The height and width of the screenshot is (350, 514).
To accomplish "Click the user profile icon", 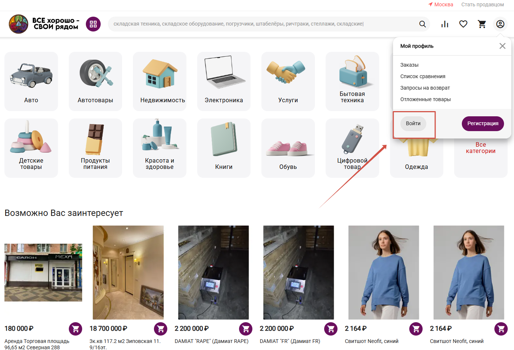I will click(x=500, y=24).
